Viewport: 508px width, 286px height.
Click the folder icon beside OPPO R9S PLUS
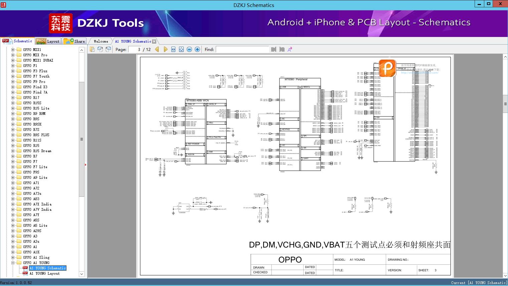19,135
